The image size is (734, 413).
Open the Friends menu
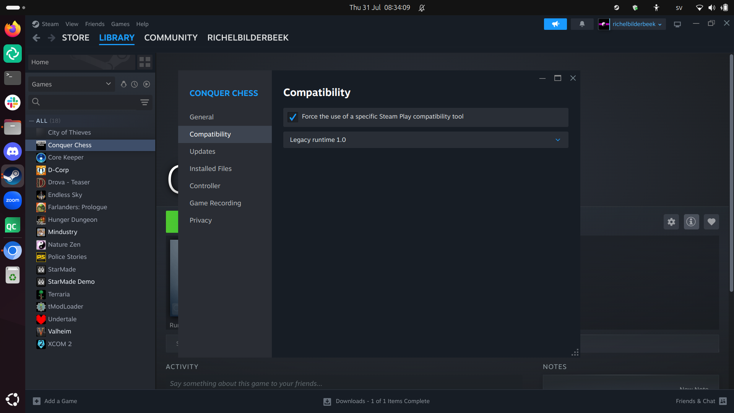point(95,24)
